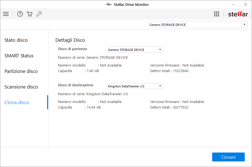Click the Dettagli Disco heading

70,40
